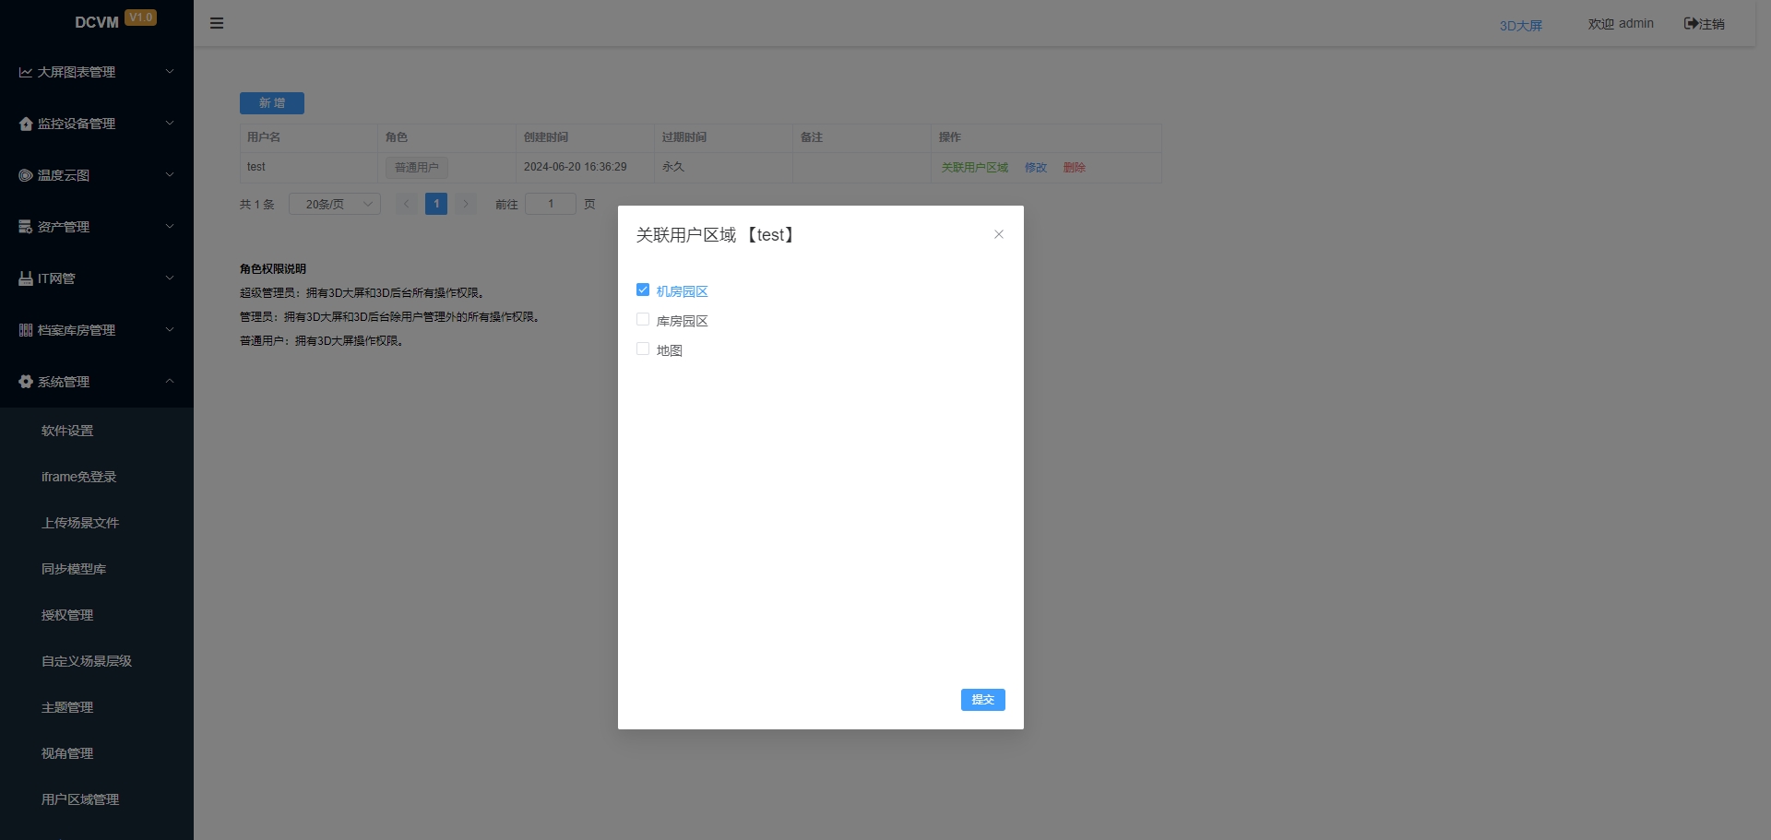Collapse the 系统管理 menu chevron
Image resolution: width=1771 pixels, height=840 pixels.
coord(170,381)
